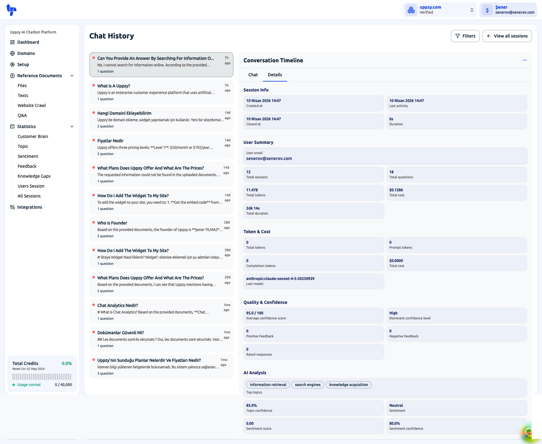Click the '$0.1286' Total cost card
542x444 pixels.
click(457, 193)
